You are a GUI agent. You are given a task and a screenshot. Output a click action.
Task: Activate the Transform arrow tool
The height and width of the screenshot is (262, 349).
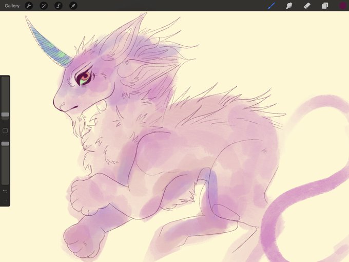(x=73, y=6)
